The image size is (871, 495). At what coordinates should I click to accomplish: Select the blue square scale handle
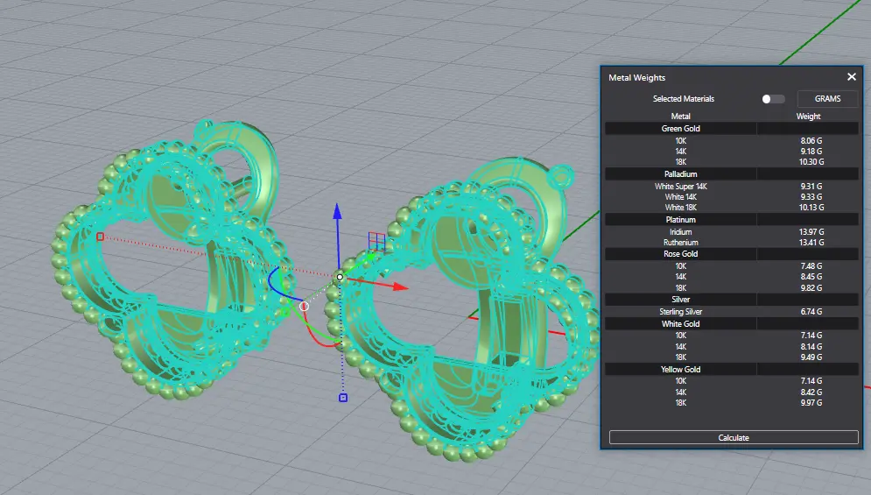pyautogui.click(x=343, y=398)
